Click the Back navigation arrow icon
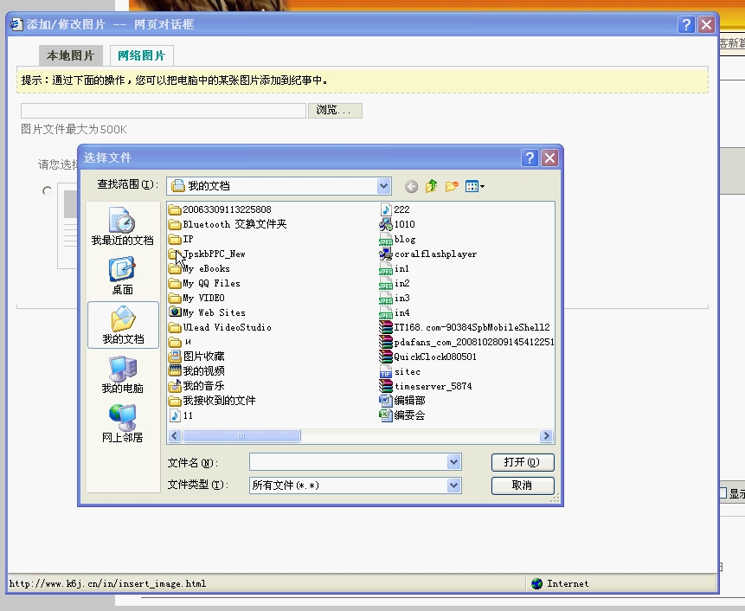 coord(412,186)
